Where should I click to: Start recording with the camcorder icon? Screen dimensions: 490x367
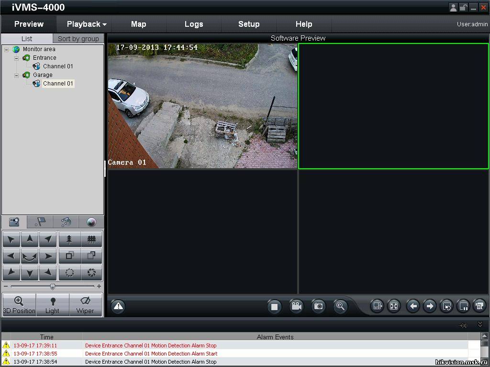pos(296,306)
